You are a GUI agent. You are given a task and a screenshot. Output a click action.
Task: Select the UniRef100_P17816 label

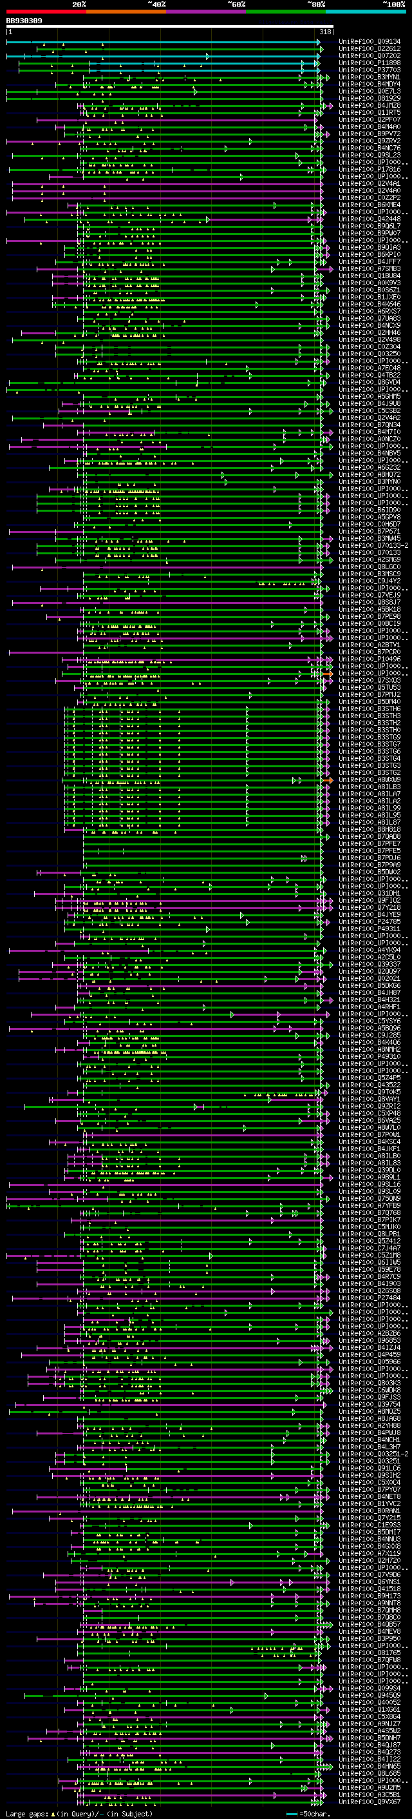(x=369, y=170)
